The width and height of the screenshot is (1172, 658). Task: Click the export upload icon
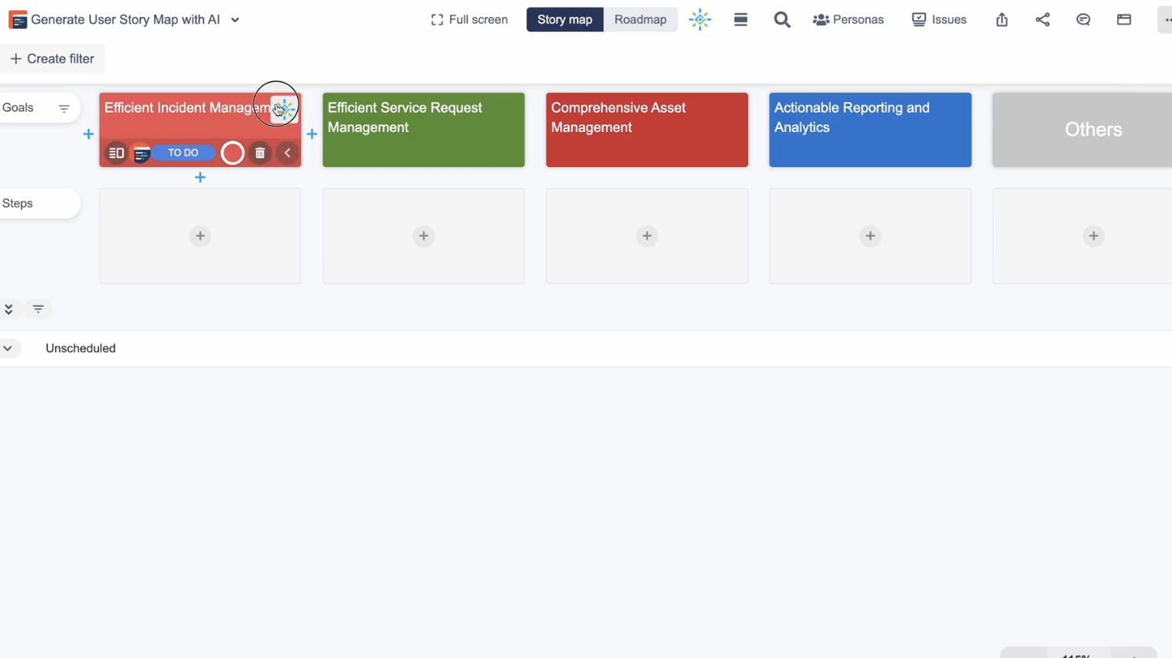(1002, 20)
